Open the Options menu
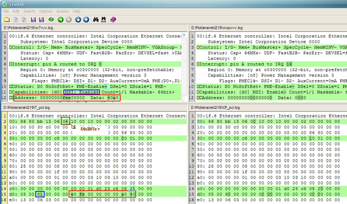The image size is (347, 204). [x=46, y=11]
